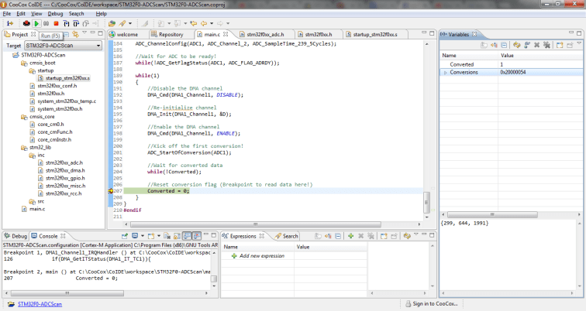Screen dimensions: 586x311
Task: Open the Target combo box STM32F0-ADCScan
Action: click(63, 46)
